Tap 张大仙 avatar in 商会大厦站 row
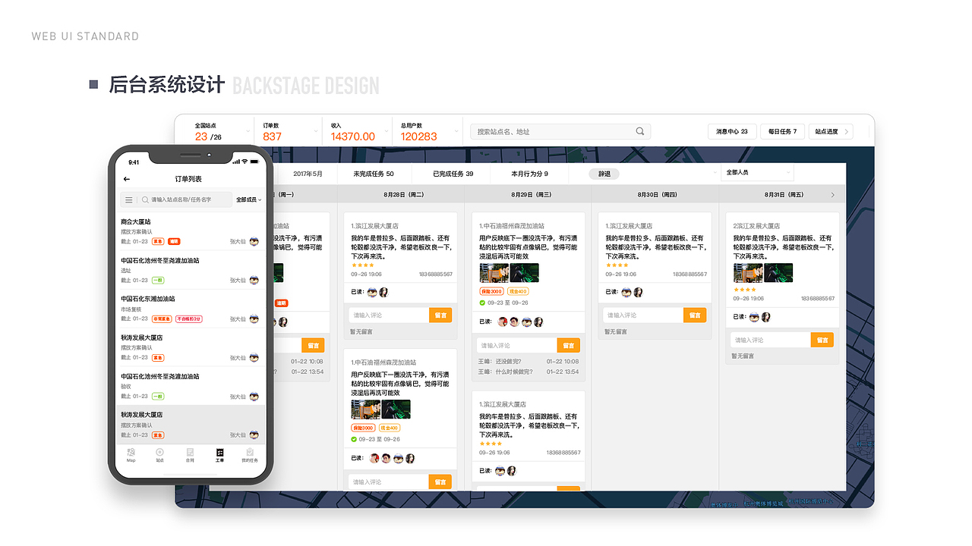The image size is (972, 546). pyautogui.click(x=254, y=241)
